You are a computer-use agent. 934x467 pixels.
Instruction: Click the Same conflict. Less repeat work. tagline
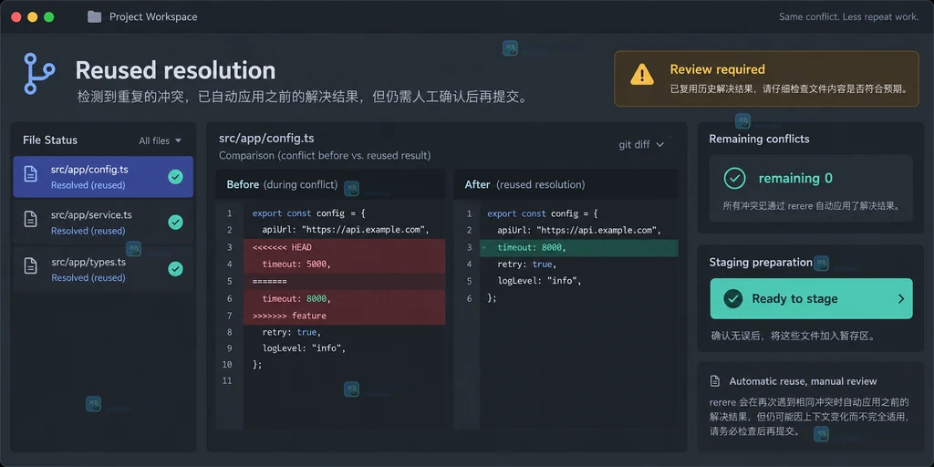pyautogui.click(x=849, y=16)
